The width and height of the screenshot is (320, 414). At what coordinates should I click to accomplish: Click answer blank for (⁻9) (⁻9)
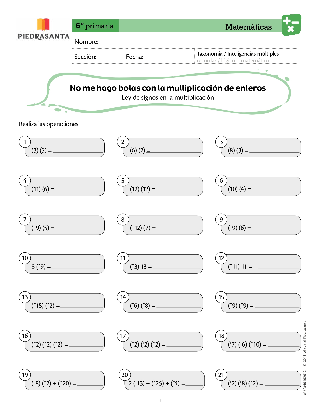pos(277,307)
